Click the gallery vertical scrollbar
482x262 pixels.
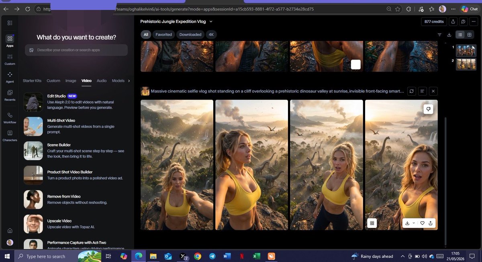tap(445, 181)
